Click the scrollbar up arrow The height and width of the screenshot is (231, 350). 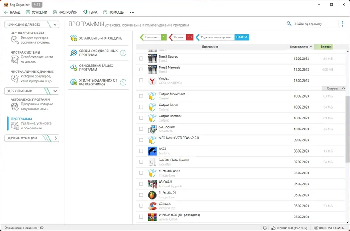347,51
